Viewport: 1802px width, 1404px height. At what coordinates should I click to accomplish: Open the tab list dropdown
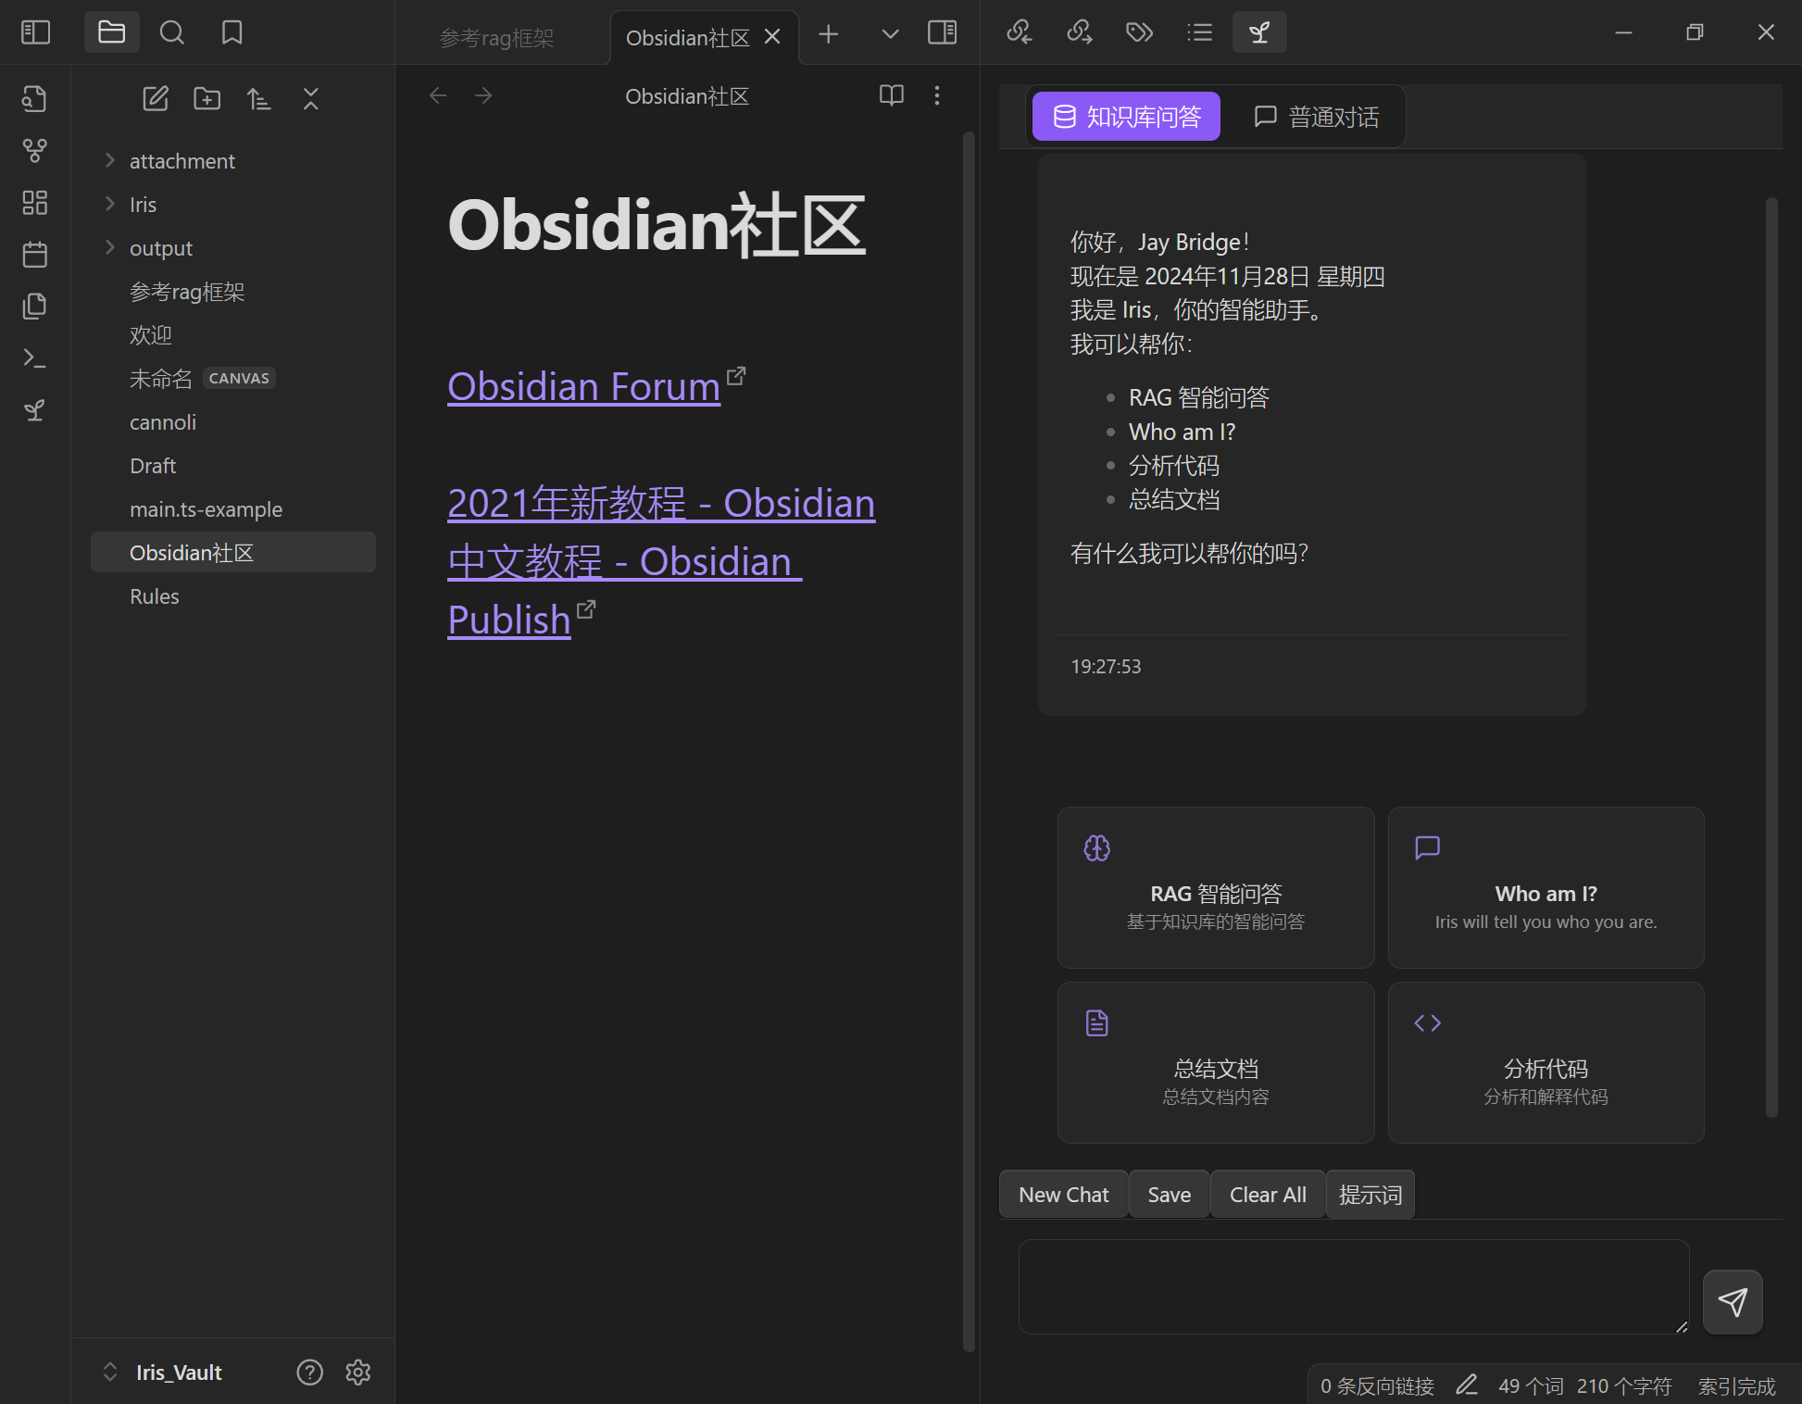click(x=890, y=34)
